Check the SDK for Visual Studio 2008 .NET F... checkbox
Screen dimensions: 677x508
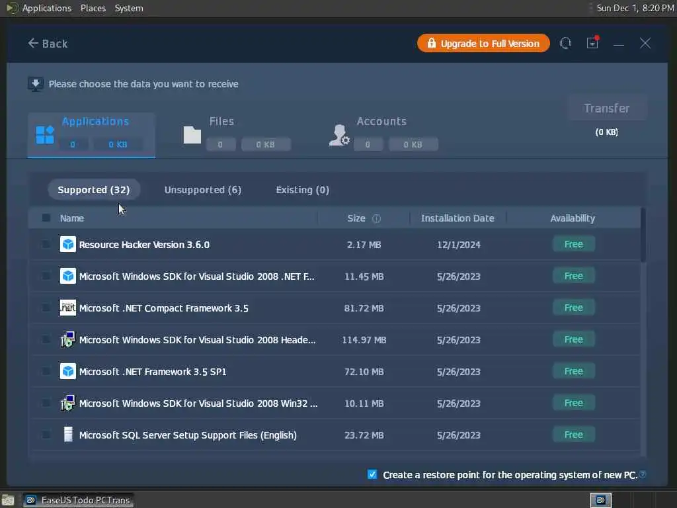(46, 276)
